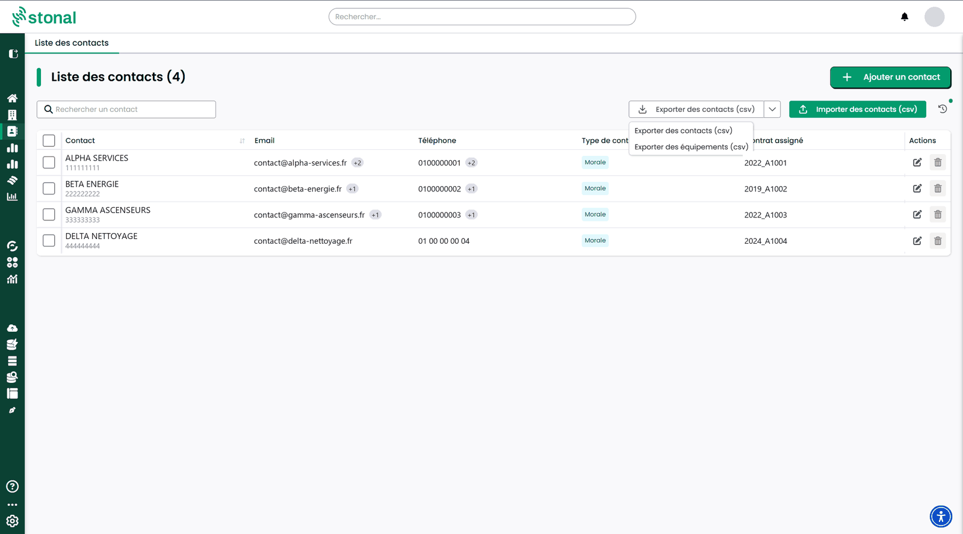This screenshot has height=534, width=963.
Task: Open the rocket icon in sidebar
Action: point(12,410)
